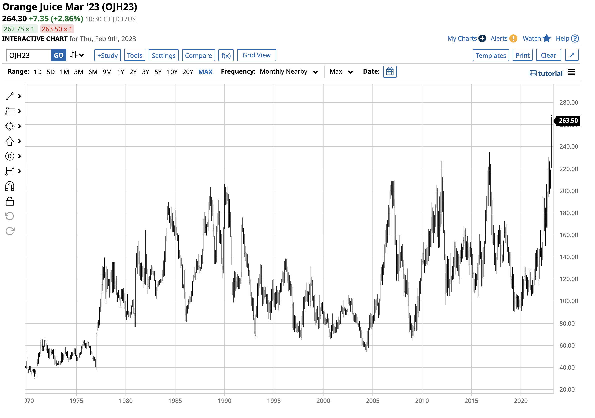Open the hamburger menu near tutorial
Image resolution: width=595 pixels, height=418 pixels.
(571, 72)
